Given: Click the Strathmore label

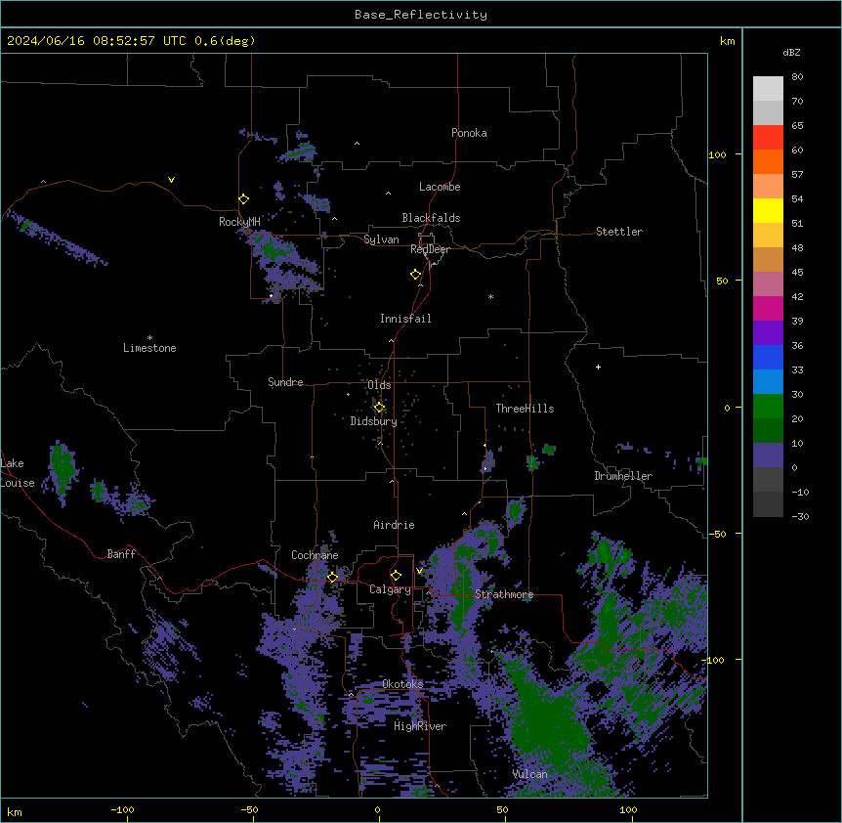Looking at the screenshot, I should coord(504,594).
